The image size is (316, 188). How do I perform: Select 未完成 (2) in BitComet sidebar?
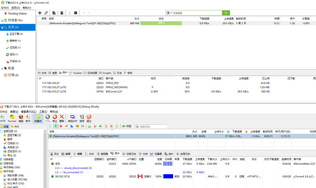13,148
